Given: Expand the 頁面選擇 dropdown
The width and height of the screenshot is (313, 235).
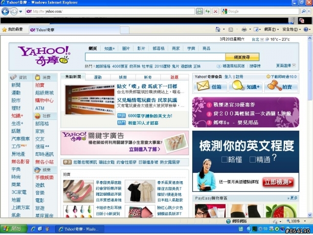Looking at the screenshot, I should [294, 66].
